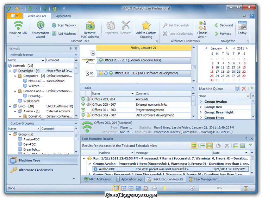Sort results by the Date column header
Screen dimensions: 262x198
coord(230,153)
